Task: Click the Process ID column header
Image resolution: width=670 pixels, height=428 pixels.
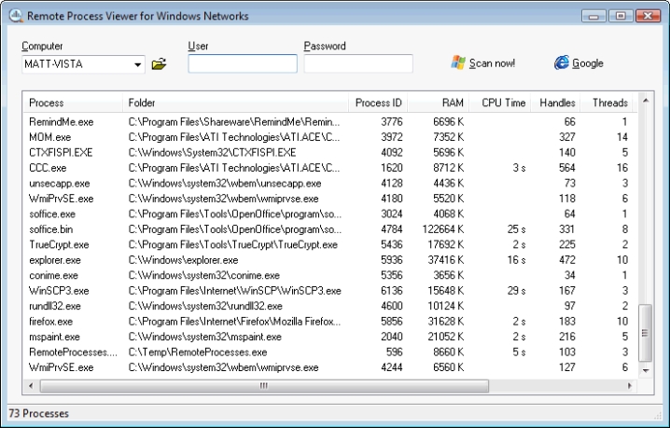Action: coord(379,103)
